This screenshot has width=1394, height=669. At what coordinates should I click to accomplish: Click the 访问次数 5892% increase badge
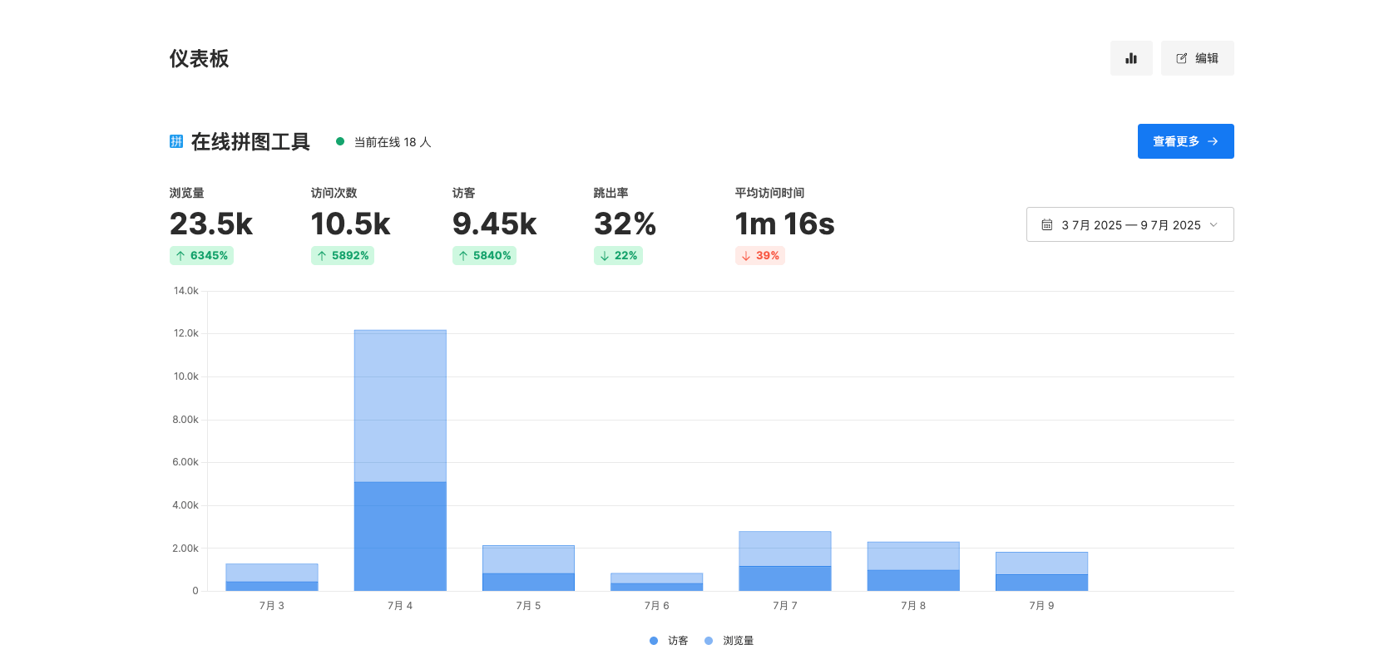pos(343,256)
